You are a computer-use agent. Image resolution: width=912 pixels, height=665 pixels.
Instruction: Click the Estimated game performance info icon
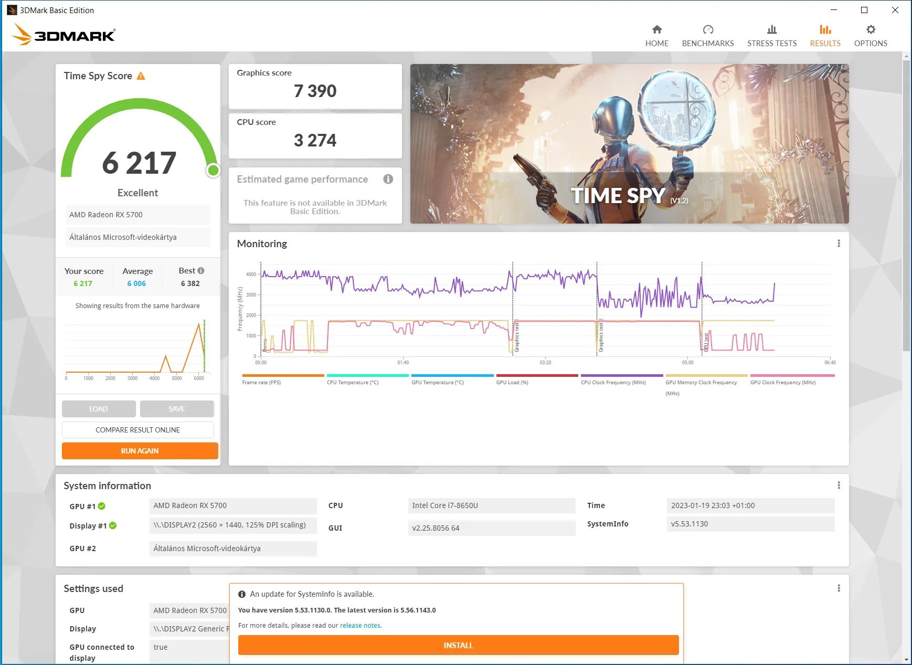(388, 179)
